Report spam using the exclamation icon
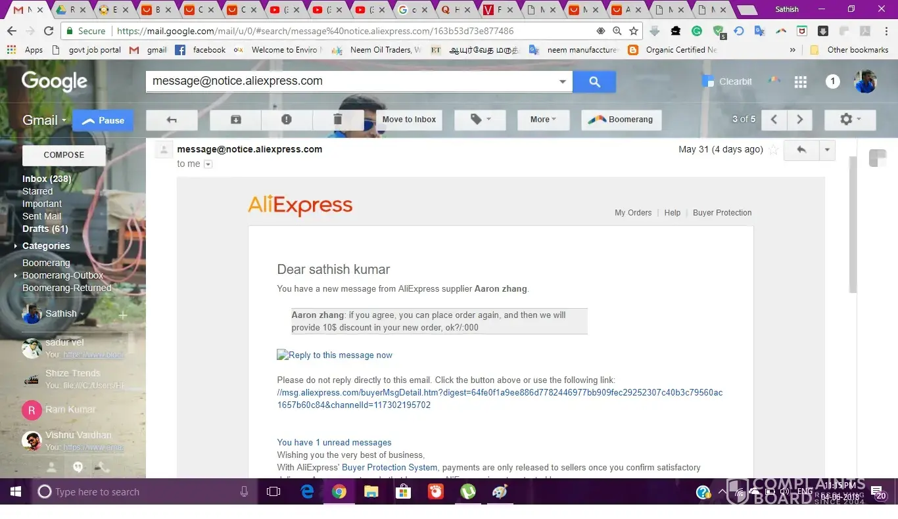 coord(287,120)
